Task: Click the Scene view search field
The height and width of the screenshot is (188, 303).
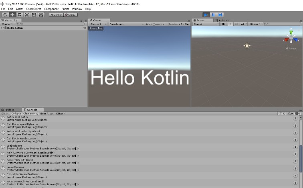Action: click(282, 24)
